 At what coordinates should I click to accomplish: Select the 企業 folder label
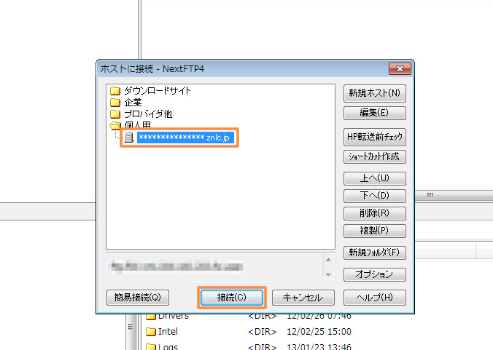point(133,103)
